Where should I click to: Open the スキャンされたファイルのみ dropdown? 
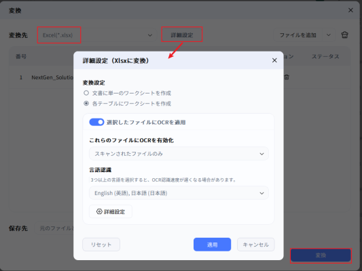pyautogui.click(x=179, y=154)
